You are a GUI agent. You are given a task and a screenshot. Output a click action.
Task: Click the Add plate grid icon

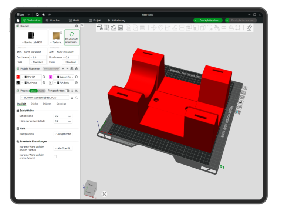pos(106,28)
